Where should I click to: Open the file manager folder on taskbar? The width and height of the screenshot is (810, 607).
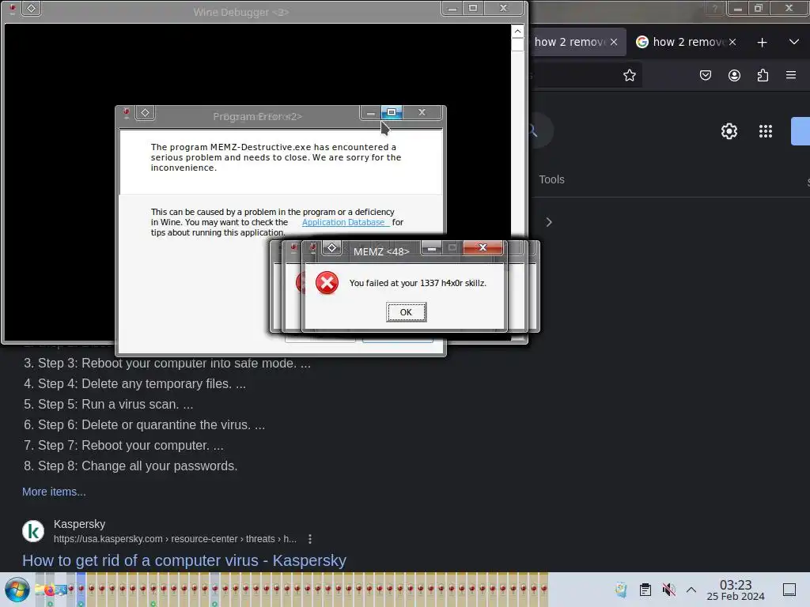pyautogui.click(x=40, y=590)
